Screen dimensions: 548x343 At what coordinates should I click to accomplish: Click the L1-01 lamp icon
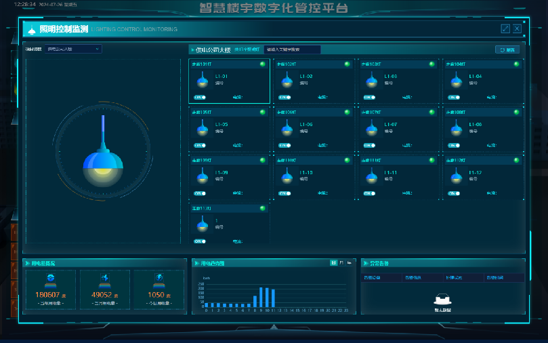[x=201, y=81]
